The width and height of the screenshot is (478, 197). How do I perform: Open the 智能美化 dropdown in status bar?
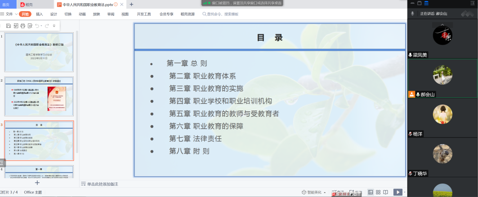[x=325, y=192]
